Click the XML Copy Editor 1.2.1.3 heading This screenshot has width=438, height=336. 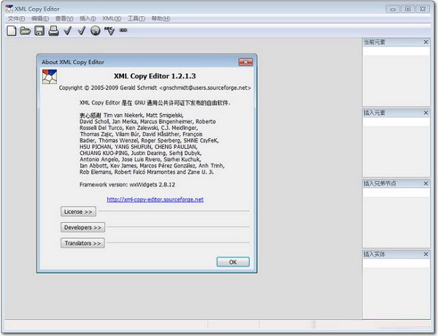tap(155, 76)
